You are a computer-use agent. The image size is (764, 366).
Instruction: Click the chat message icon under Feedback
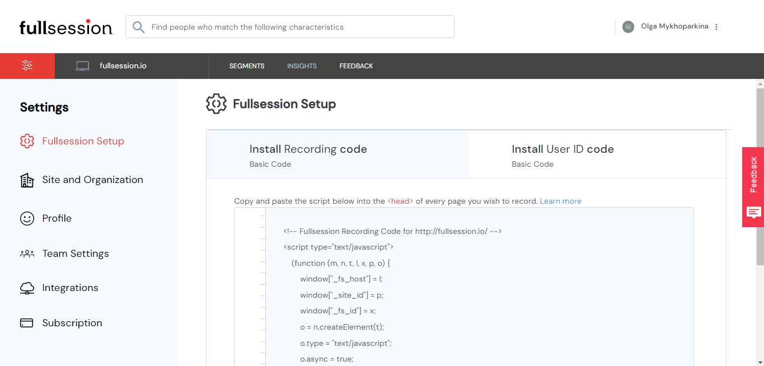(x=753, y=213)
